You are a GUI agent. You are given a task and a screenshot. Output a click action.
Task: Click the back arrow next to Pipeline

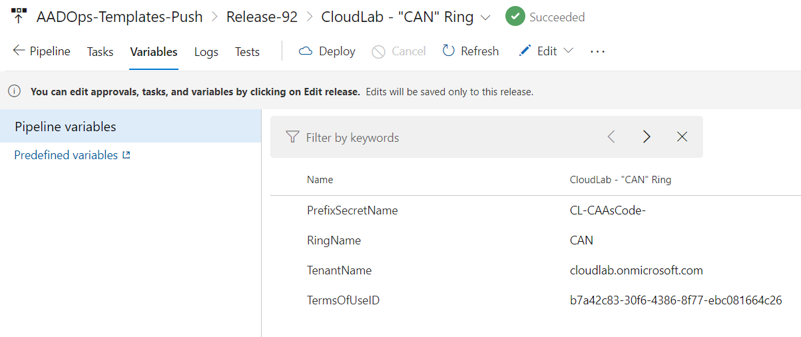pos(19,51)
